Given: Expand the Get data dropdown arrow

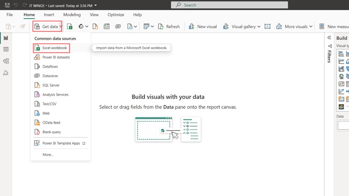Looking at the screenshot, I should click(x=61, y=27).
